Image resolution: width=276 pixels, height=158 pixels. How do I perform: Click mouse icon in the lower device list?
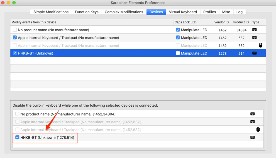click(258, 129)
